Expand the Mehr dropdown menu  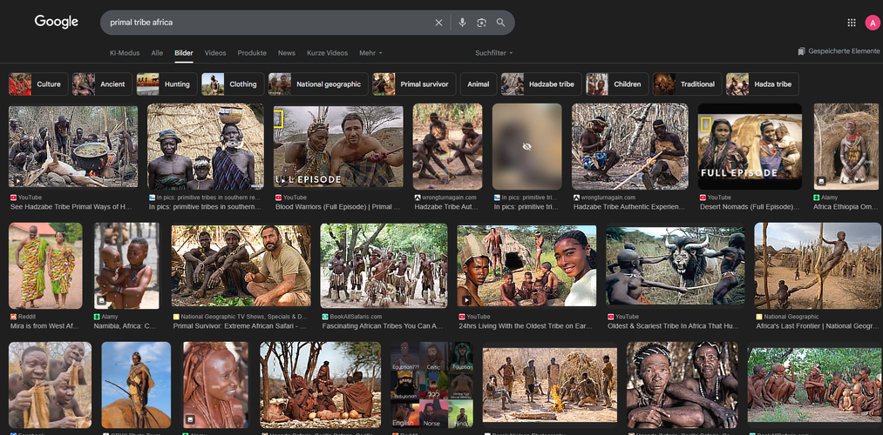click(370, 53)
